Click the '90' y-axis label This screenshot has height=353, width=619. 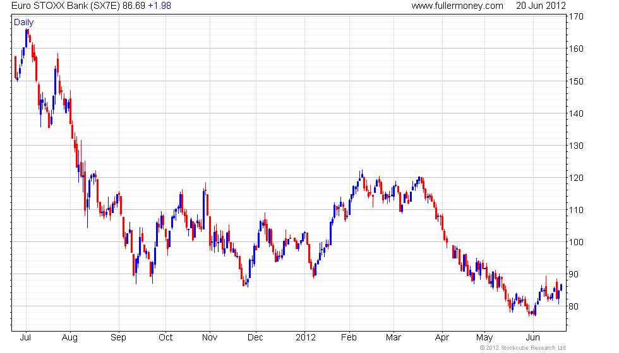(574, 274)
